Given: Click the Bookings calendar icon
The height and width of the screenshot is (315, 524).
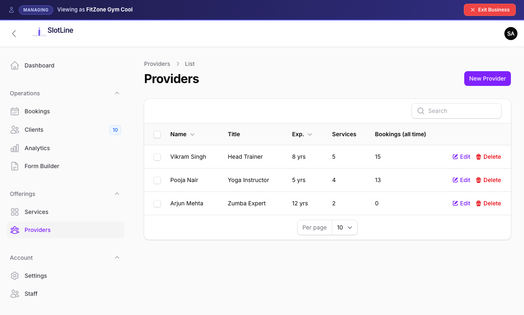Looking at the screenshot, I should tap(15, 111).
